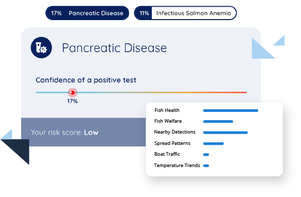
Task: Click the red confidence slider marker
Action: tap(72, 93)
